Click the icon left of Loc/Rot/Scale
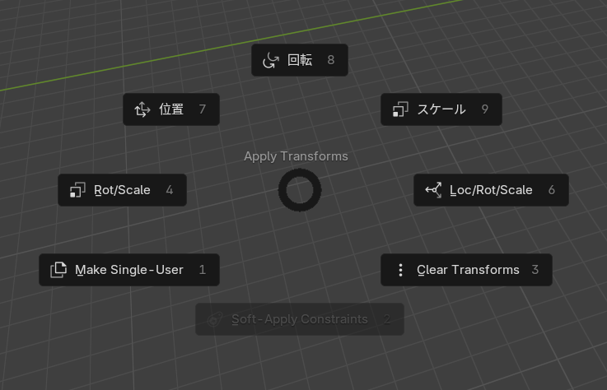Image resolution: width=607 pixels, height=390 pixels. tap(433, 190)
